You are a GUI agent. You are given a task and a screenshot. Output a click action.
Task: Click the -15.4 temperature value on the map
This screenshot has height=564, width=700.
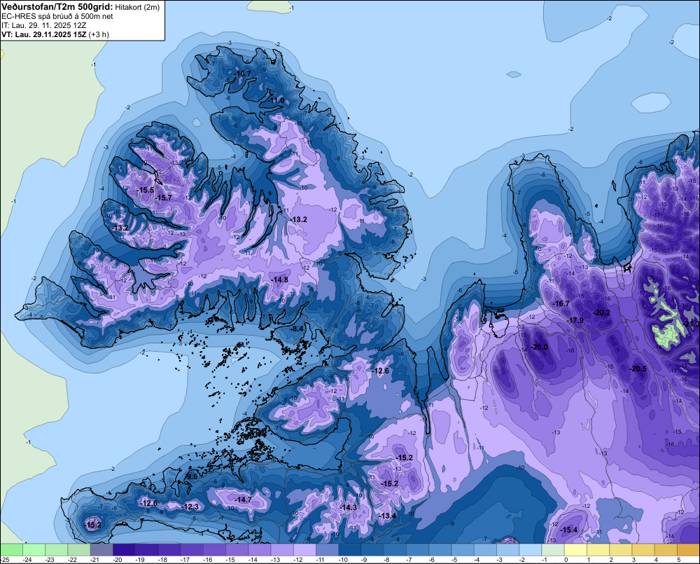pyautogui.click(x=569, y=530)
